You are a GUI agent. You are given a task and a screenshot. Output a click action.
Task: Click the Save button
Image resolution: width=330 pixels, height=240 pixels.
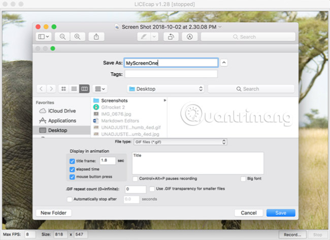(281, 213)
